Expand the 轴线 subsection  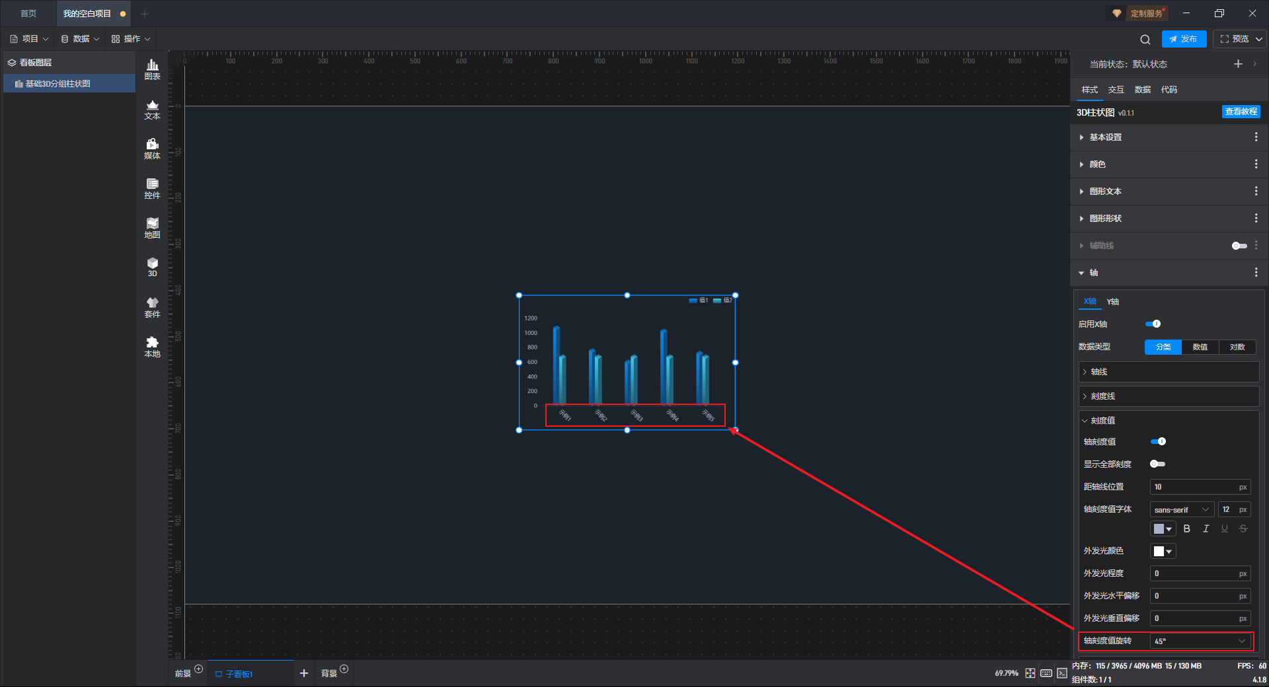coord(1169,372)
